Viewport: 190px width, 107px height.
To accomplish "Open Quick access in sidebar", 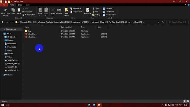I will [11, 29].
